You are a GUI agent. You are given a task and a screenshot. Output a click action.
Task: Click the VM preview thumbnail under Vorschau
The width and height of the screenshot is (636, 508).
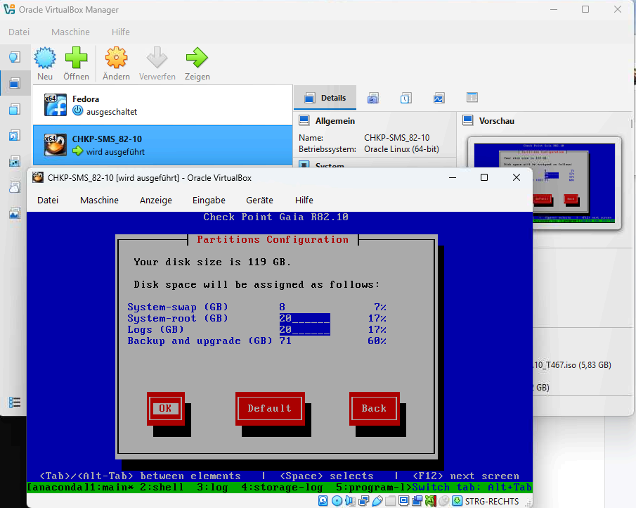[545, 183]
